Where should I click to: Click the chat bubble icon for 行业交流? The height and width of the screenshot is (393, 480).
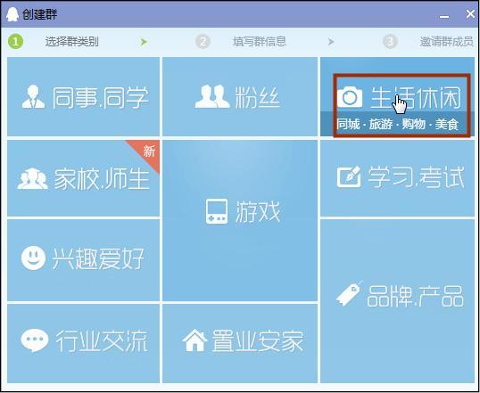coord(35,340)
